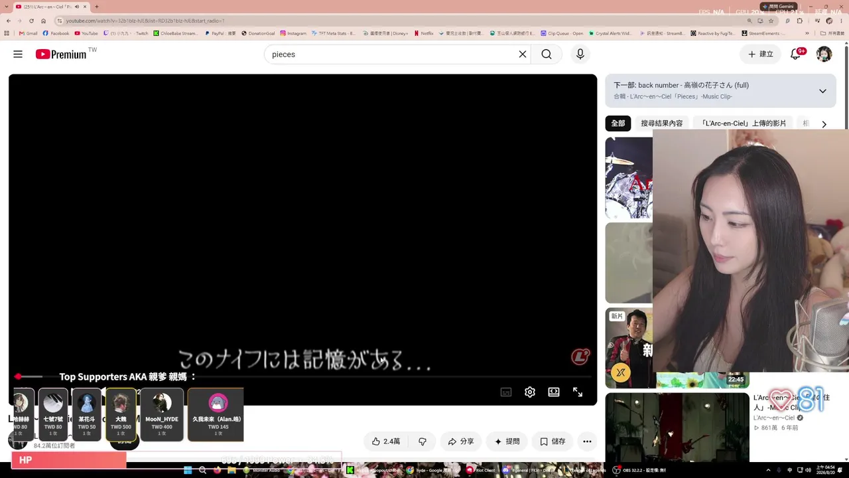Open the Gmail bookmark
Viewport: 849px width, 478px height.
point(29,33)
